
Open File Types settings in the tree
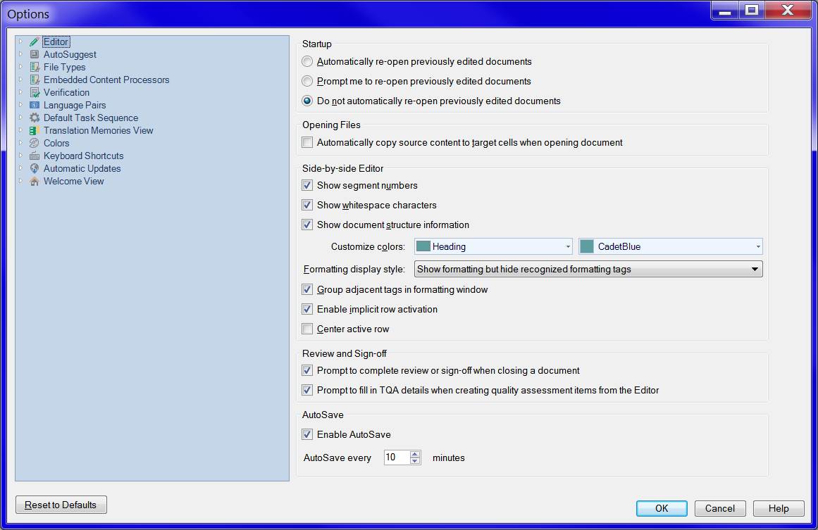coord(65,68)
